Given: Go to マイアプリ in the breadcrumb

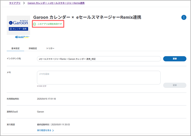Looking at the screenshot, I should click(15, 3).
